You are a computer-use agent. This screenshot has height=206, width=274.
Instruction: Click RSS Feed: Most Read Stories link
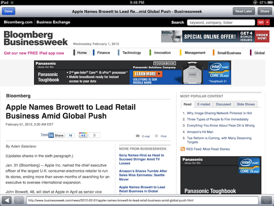[x=208, y=149]
